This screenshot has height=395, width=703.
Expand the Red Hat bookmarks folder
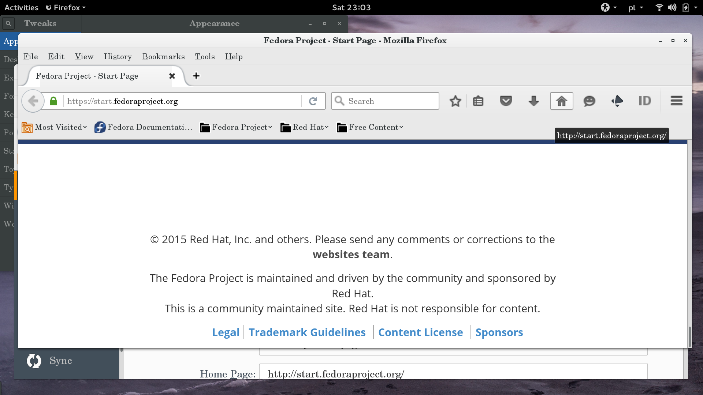pos(305,127)
